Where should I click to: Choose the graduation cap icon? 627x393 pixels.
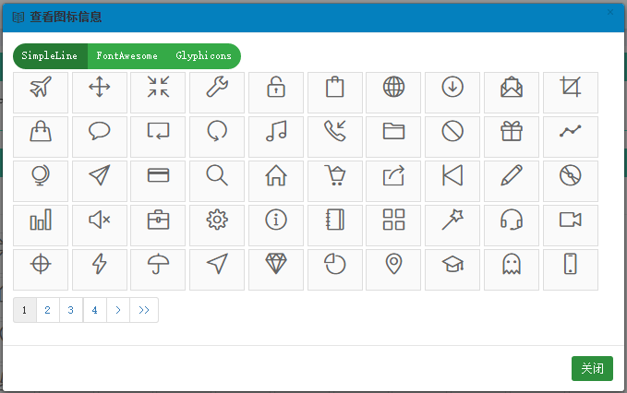[x=452, y=265]
